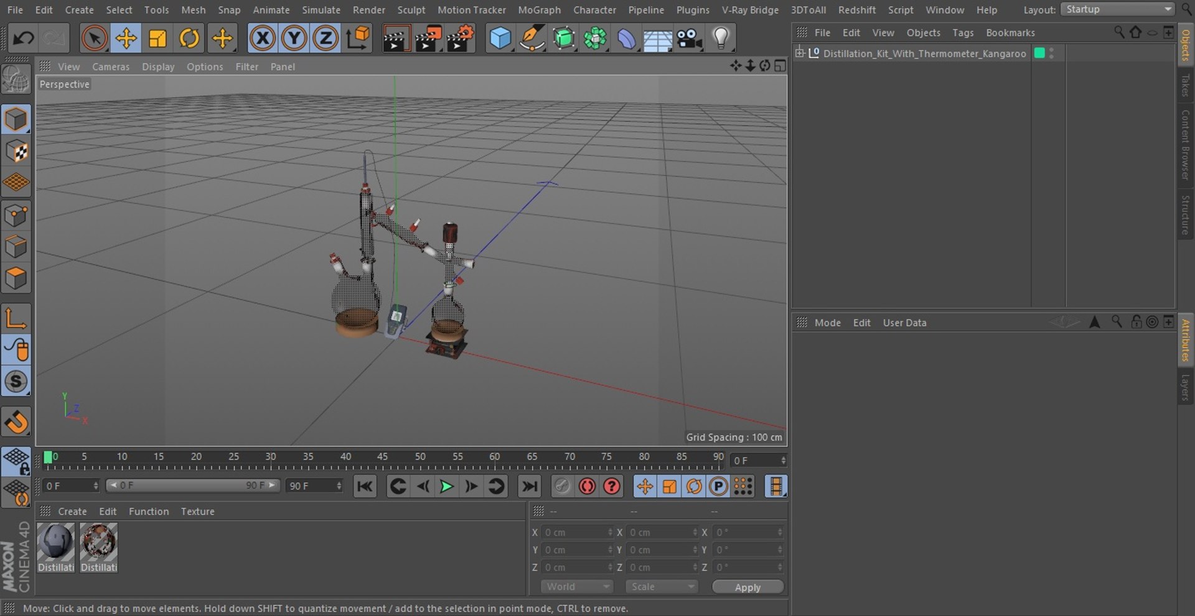Click the Undo arrow icon
The width and height of the screenshot is (1195, 616).
(23, 39)
